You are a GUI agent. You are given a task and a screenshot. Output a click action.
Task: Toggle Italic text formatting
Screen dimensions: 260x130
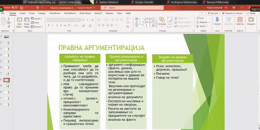coord(53,25)
